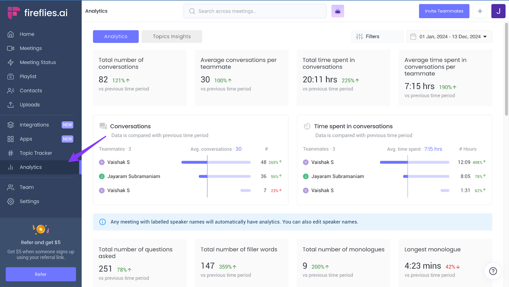Click the page vertical scrollbar
Screen dimensions: 509x287
coord(506,70)
